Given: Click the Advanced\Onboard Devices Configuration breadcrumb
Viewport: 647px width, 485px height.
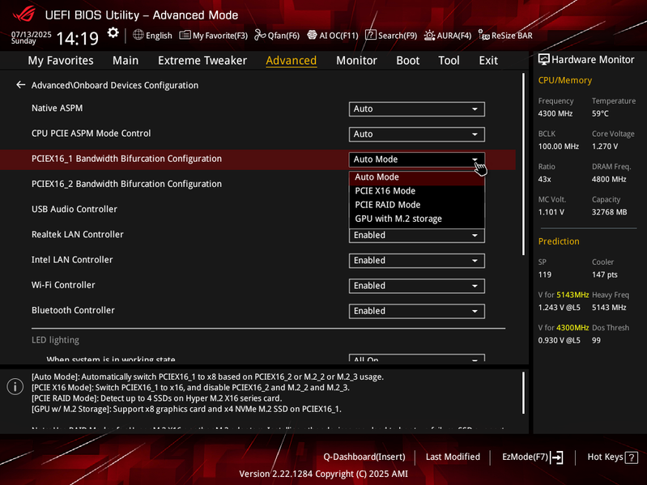Looking at the screenshot, I should [115, 85].
